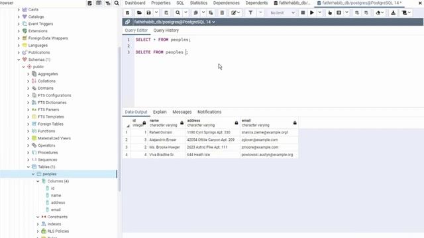Viewport: 424px width, 238px height.
Task: Click the Explain Analyze icon
Action: (339, 13)
